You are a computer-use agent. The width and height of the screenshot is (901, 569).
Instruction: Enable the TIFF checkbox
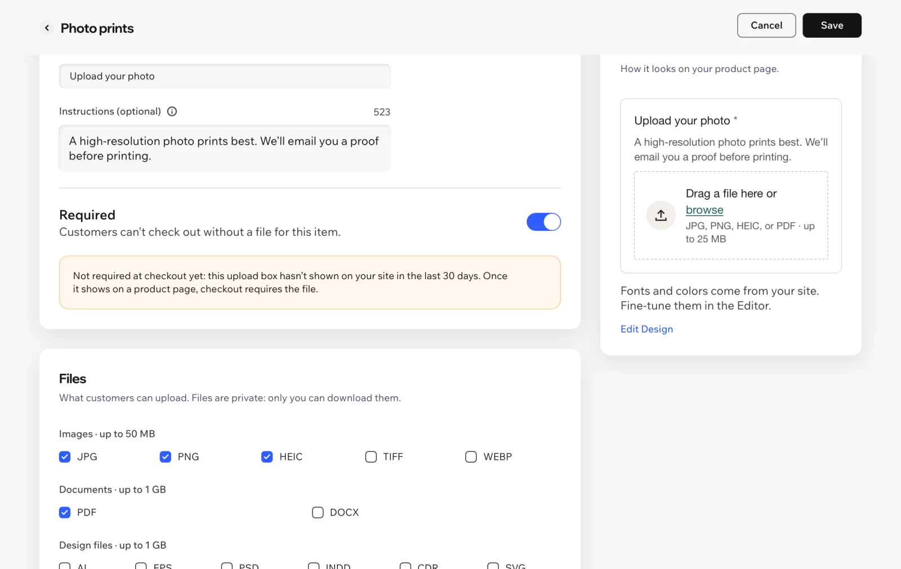coord(371,456)
